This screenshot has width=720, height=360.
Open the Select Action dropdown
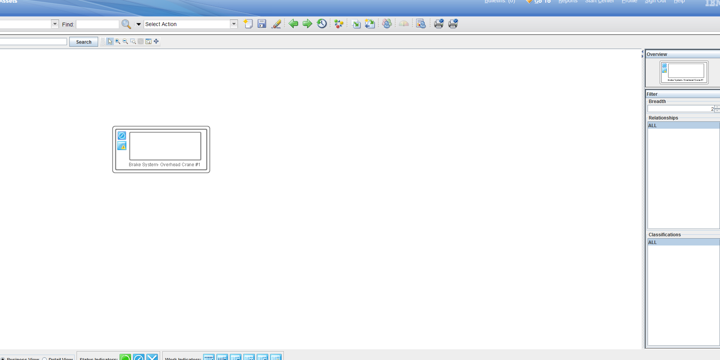click(x=234, y=24)
